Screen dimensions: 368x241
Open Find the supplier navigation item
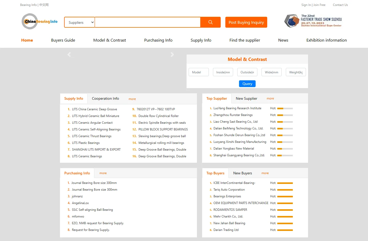pos(245,40)
